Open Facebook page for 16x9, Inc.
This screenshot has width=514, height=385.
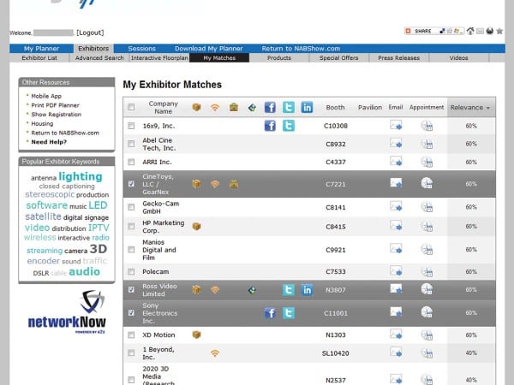(x=270, y=126)
